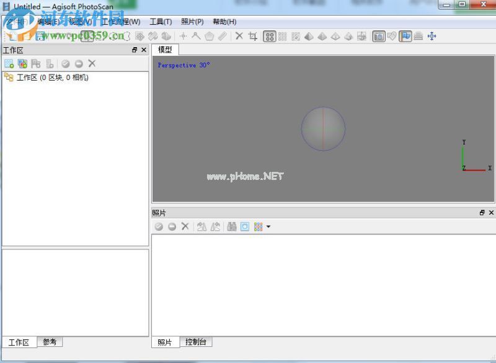
Task: Toggle the show markers flag button
Action: [x=405, y=37]
